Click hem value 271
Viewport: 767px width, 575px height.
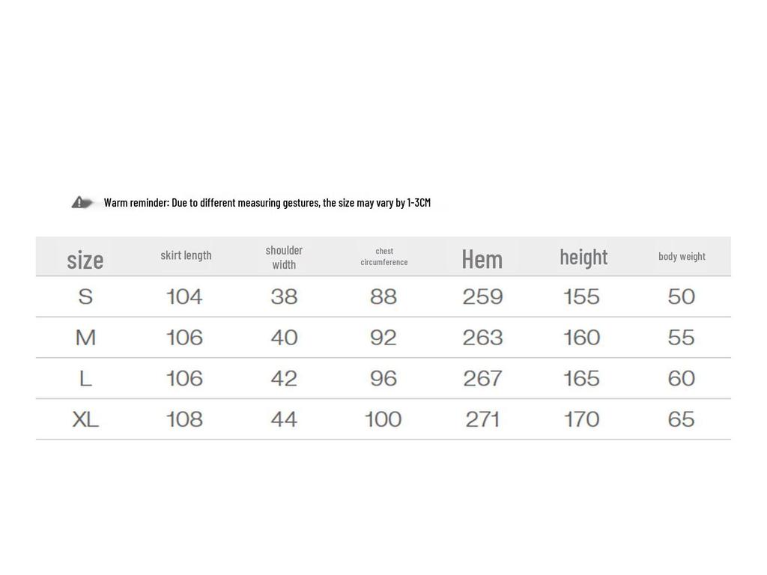click(482, 419)
